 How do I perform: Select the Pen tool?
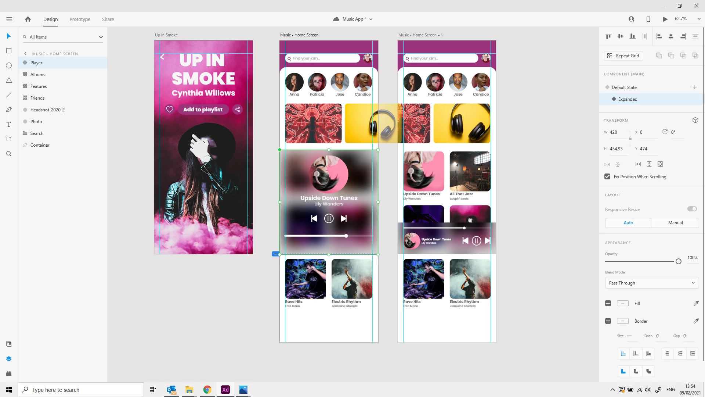click(9, 110)
